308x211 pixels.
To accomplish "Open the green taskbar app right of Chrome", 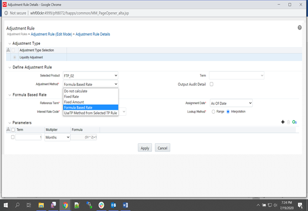I will coord(77,205).
